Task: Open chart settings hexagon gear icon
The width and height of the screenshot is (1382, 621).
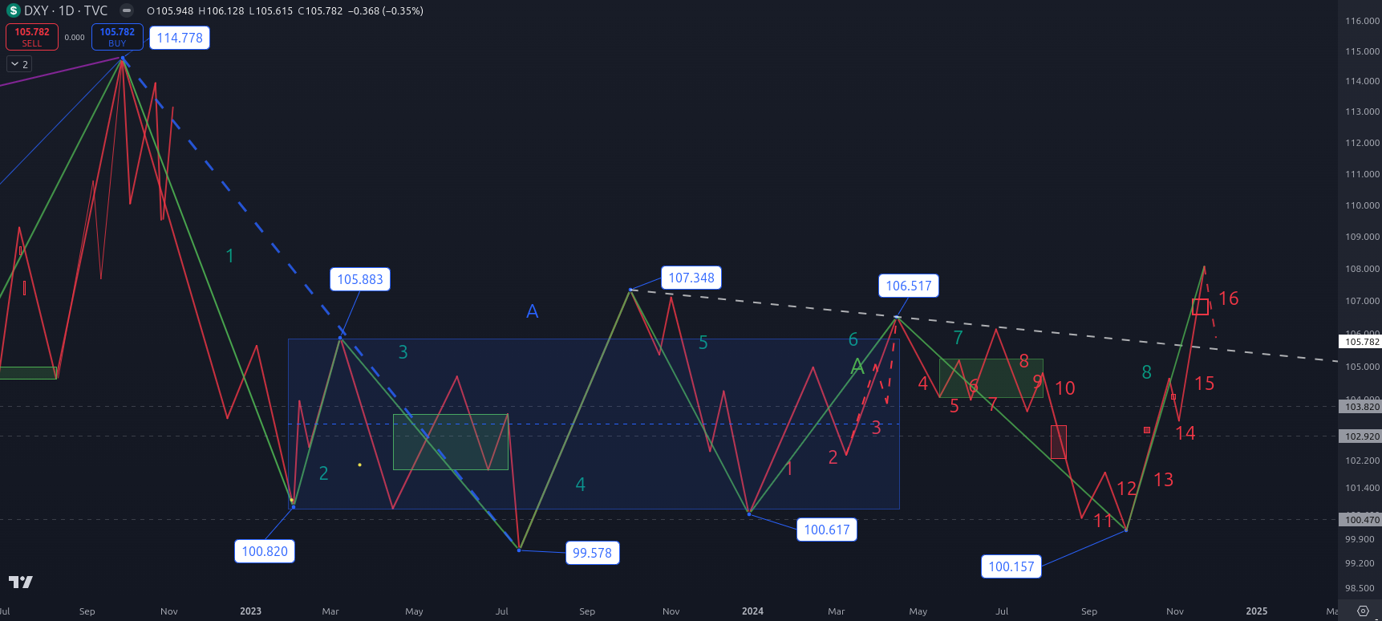Action: (x=1362, y=611)
